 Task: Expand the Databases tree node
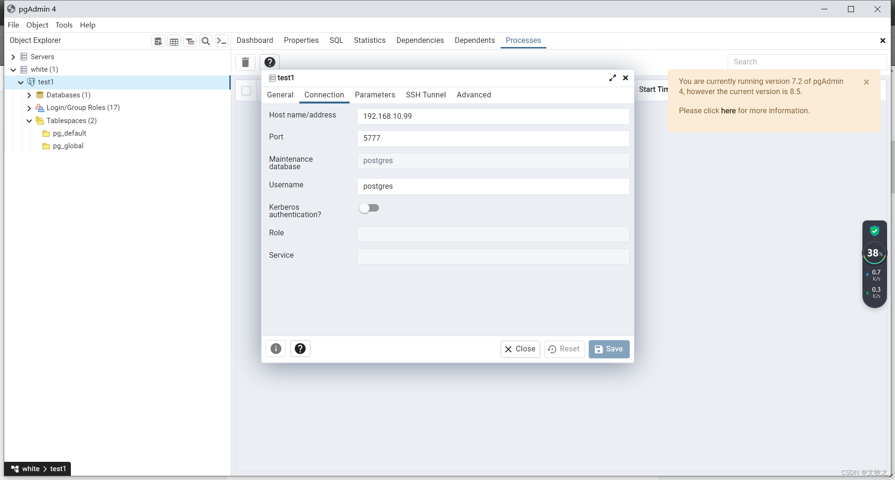coord(29,95)
